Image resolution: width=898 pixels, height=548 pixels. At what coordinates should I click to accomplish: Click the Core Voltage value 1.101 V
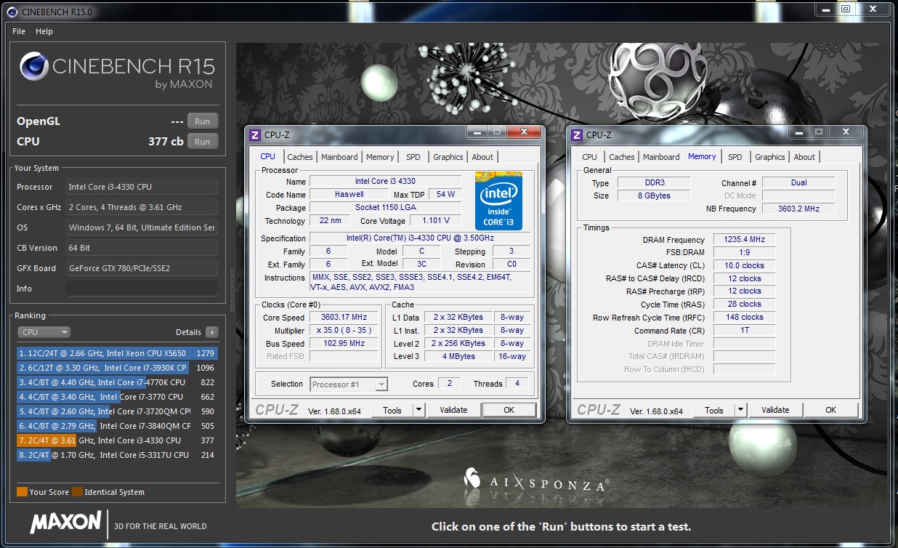click(x=436, y=220)
